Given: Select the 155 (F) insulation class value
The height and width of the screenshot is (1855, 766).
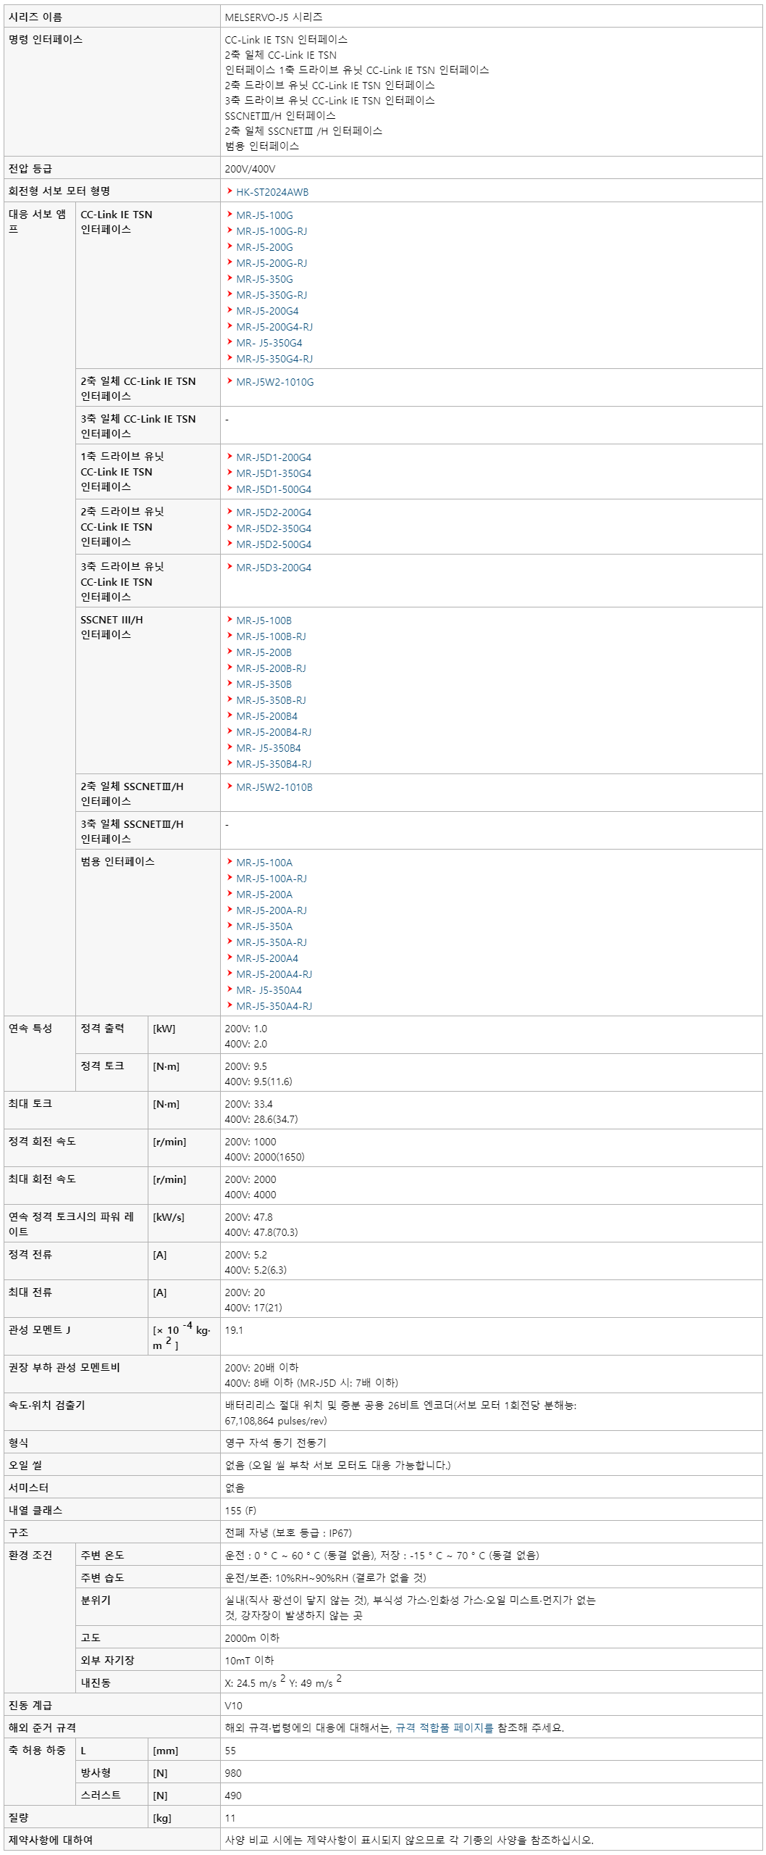Looking at the screenshot, I should 240,1510.
